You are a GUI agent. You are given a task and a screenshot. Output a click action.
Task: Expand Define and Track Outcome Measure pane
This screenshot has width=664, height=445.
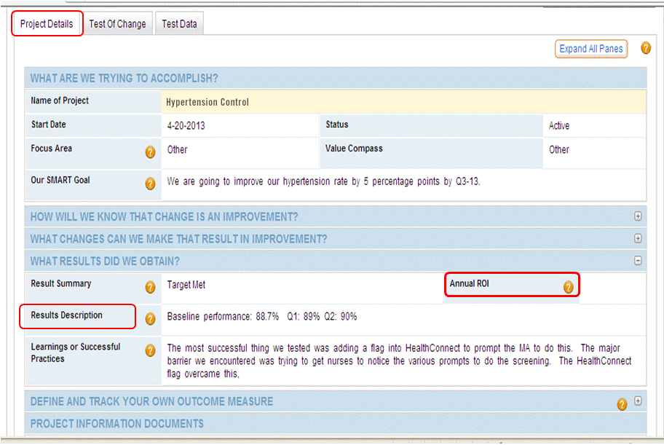(638, 401)
